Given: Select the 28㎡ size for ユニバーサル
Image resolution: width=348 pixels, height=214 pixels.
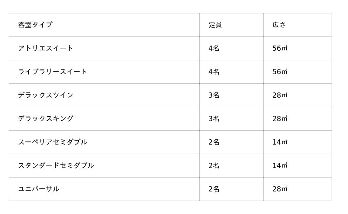Looking at the screenshot, I should click(280, 189).
